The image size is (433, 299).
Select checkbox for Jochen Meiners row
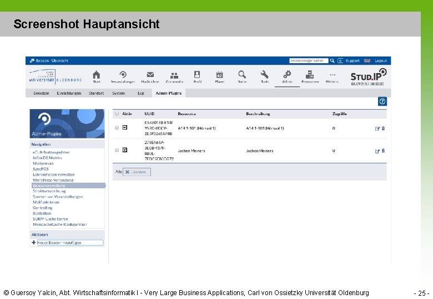pyautogui.click(x=117, y=150)
